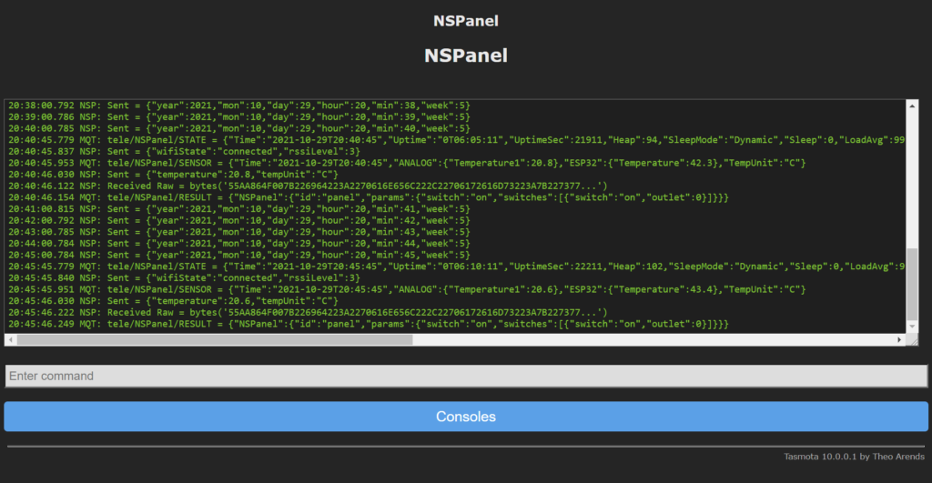Click the 20:42:00.792 NSP Sent log line

[239, 220]
